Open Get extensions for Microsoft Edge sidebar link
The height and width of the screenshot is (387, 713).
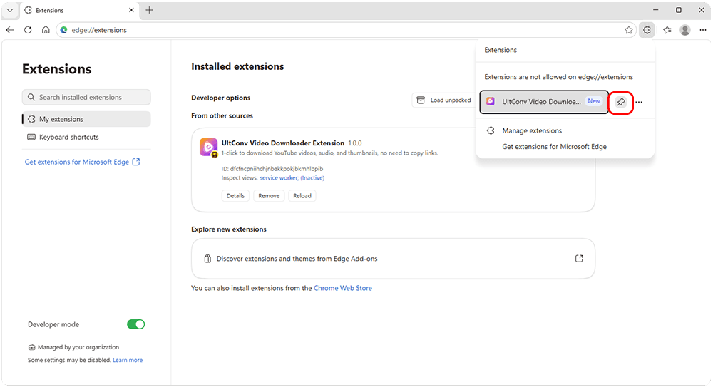(82, 162)
